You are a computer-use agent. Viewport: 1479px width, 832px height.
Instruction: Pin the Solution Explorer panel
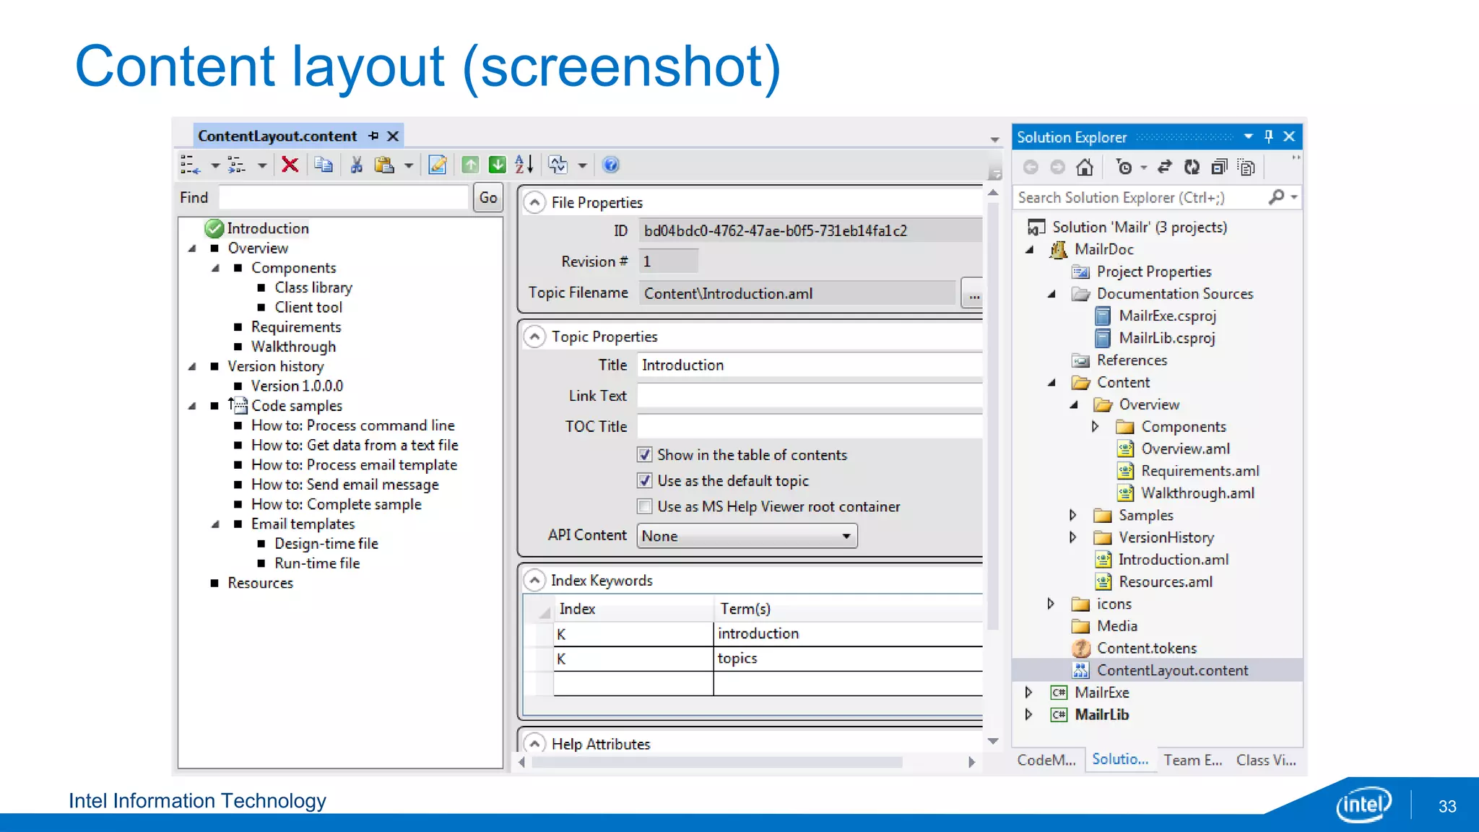1269,136
